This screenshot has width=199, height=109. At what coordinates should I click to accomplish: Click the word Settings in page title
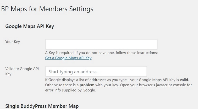pos(80,9)
